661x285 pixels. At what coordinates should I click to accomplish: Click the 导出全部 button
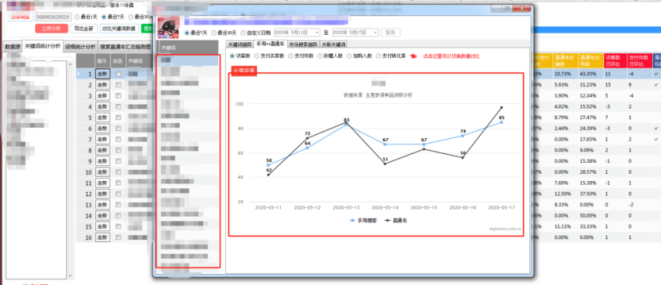click(83, 28)
